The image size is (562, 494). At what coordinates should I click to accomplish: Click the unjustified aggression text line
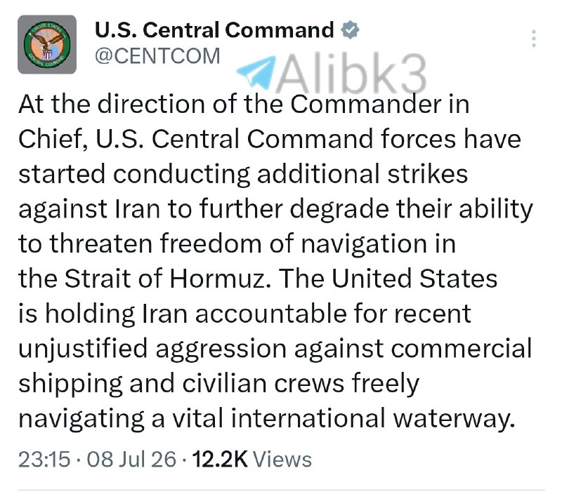coord(275,349)
